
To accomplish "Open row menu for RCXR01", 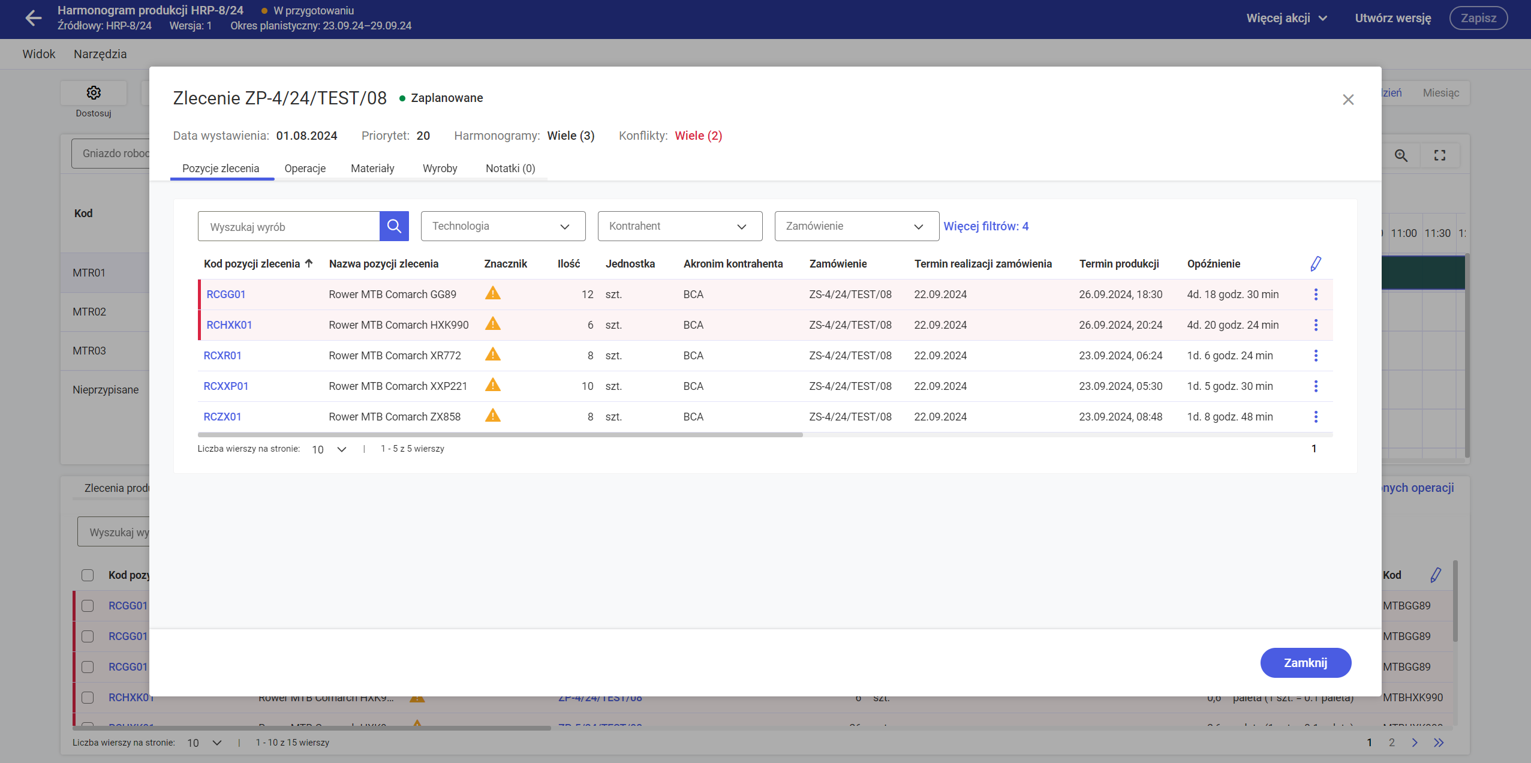I will (x=1316, y=356).
